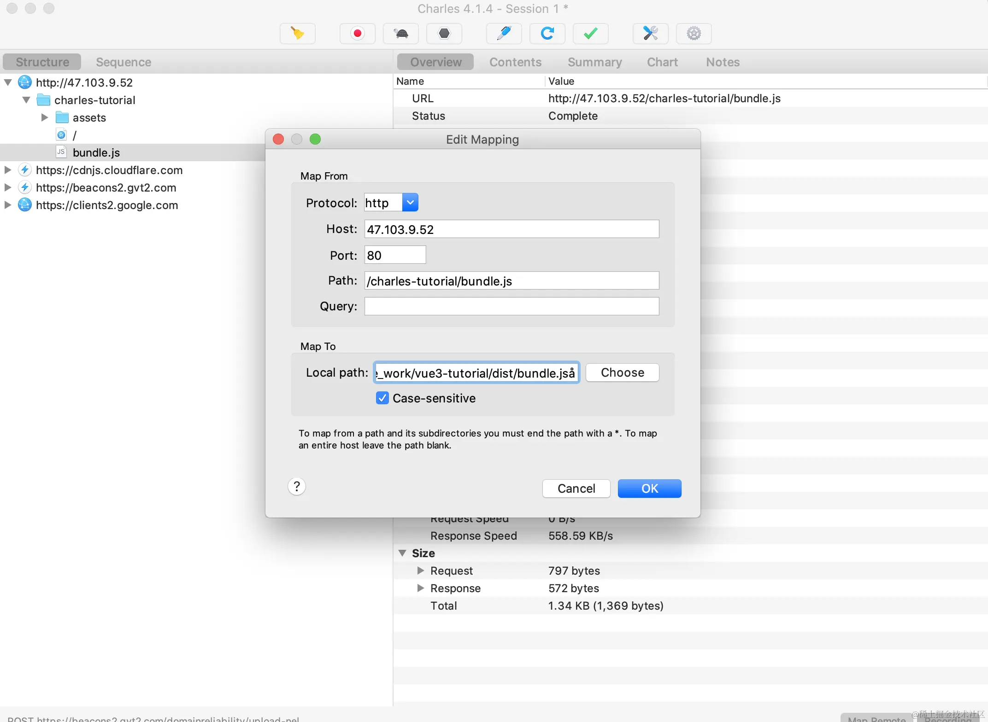
Task: Expand the cdnjs.cloudflare.com host node
Action: point(8,170)
